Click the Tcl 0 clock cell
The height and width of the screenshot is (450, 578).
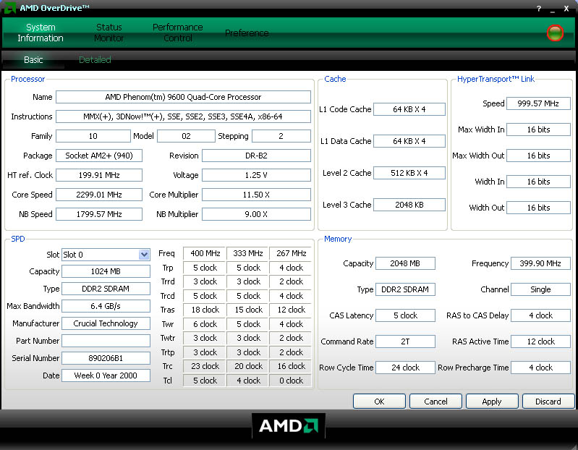click(291, 381)
